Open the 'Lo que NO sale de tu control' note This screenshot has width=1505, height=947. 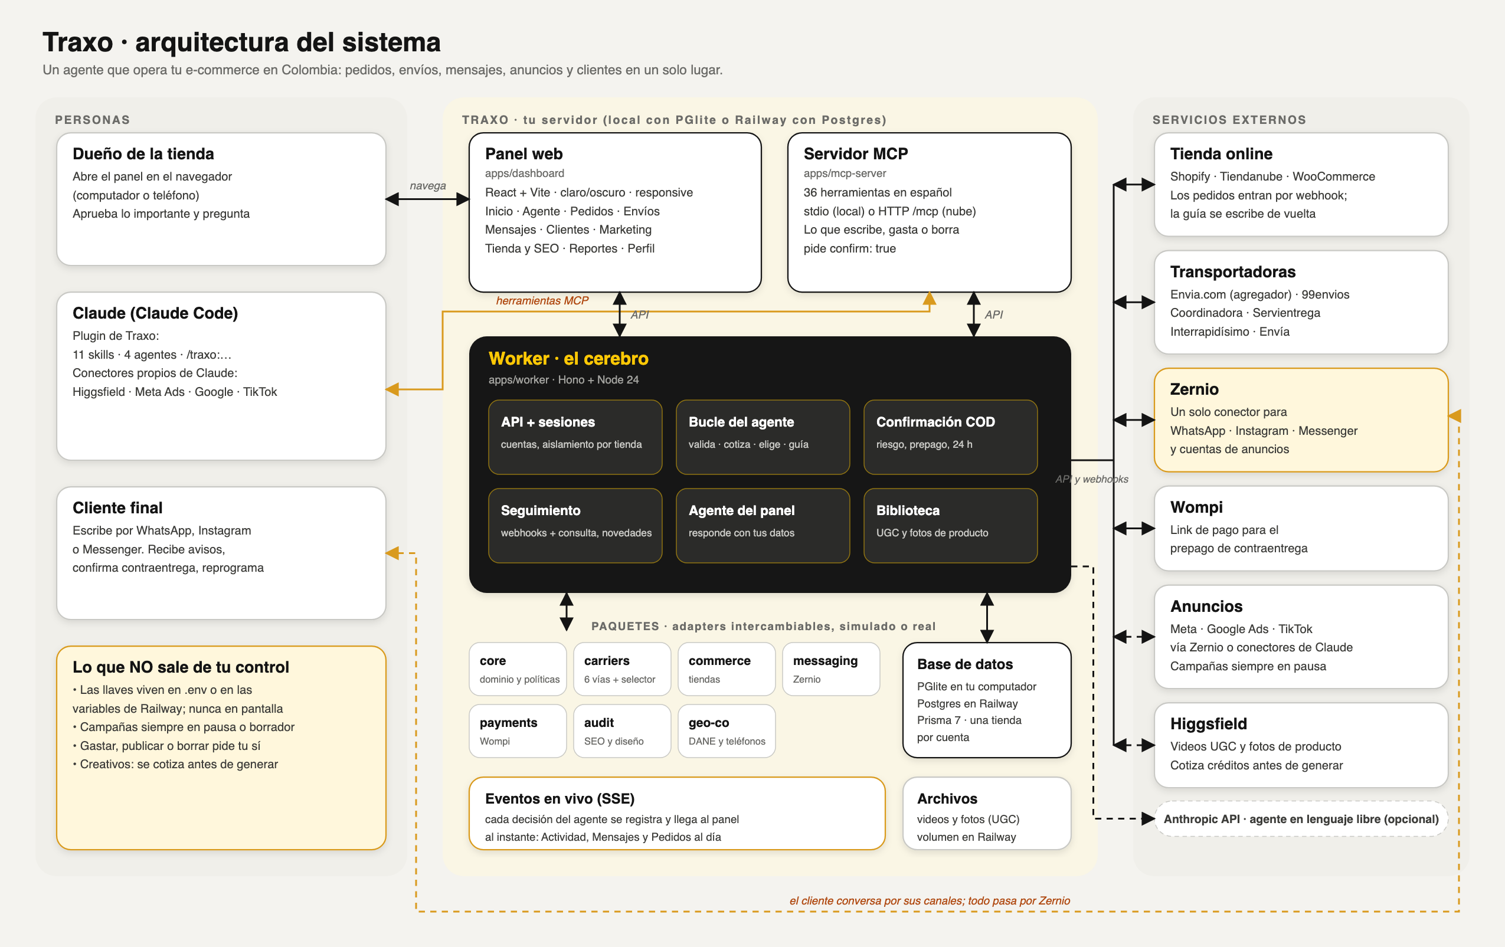pos(221,748)
